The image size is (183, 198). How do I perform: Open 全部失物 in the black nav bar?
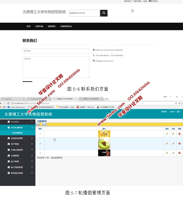(39, 26)
